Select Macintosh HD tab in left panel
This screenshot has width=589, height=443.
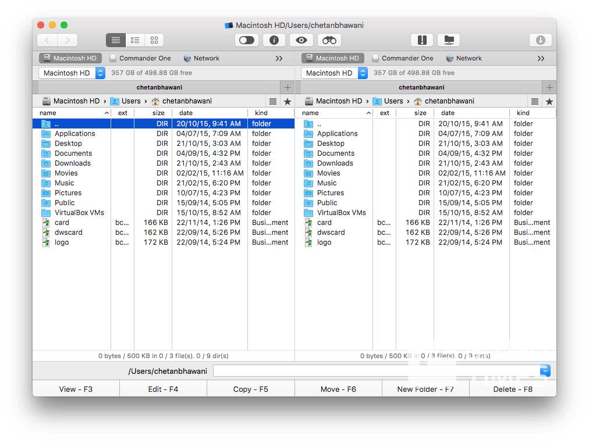(x=70, y=58)
